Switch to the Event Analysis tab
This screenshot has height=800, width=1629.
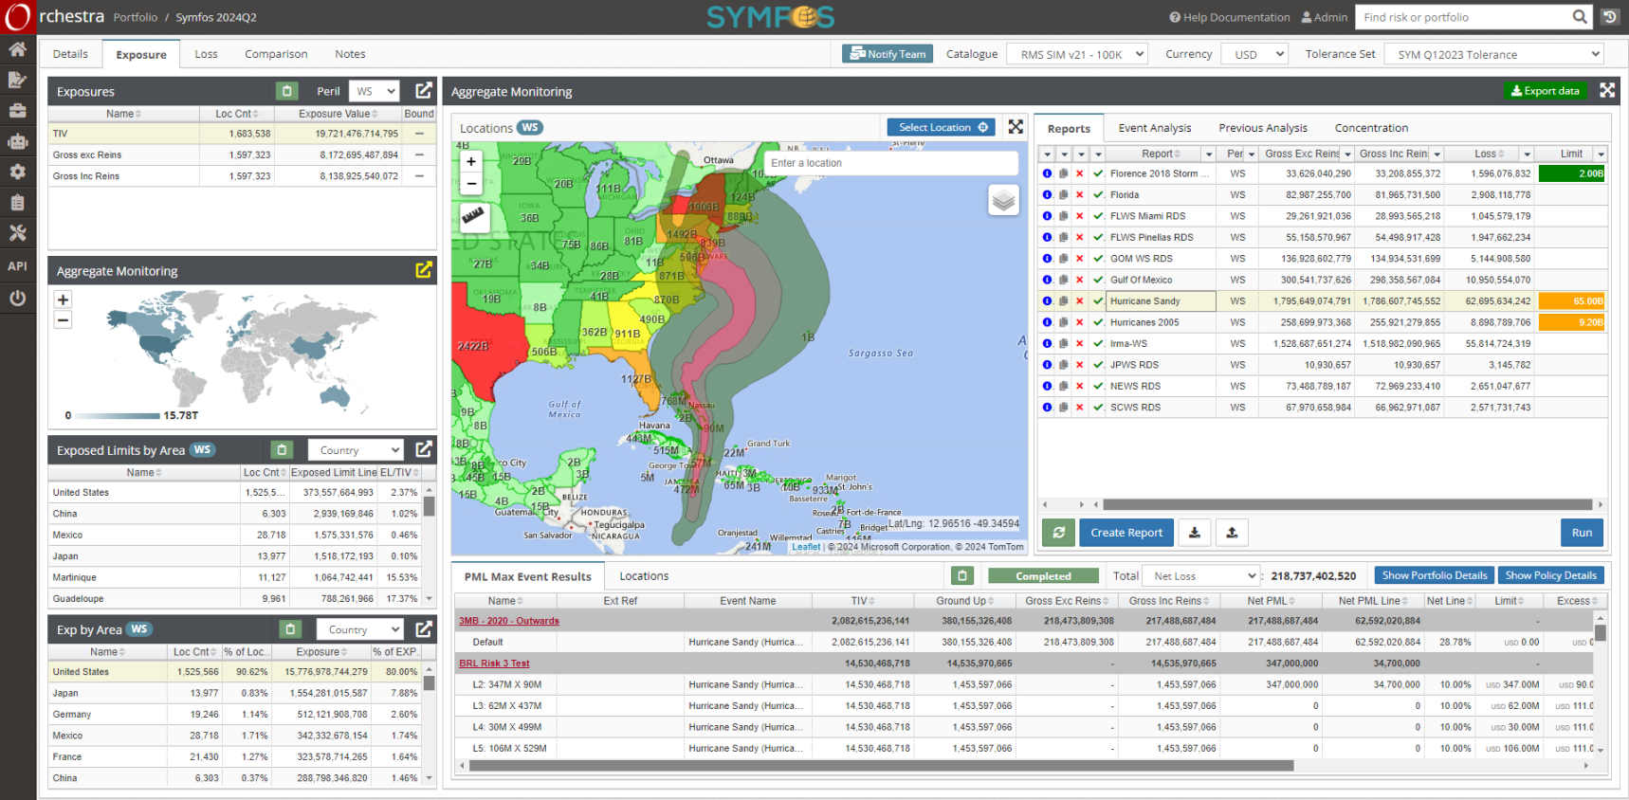(x=1154, y=128)
